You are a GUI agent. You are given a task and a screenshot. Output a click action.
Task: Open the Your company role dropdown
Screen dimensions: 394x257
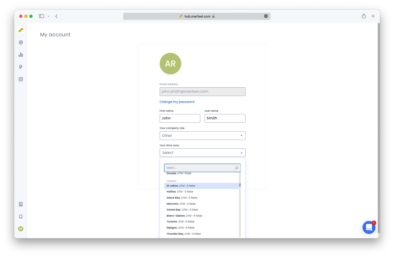click(202, 136)
